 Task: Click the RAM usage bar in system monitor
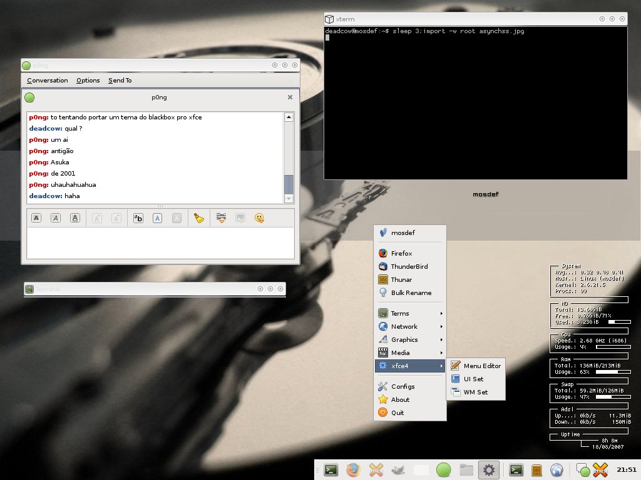click(x=613, y=372)
